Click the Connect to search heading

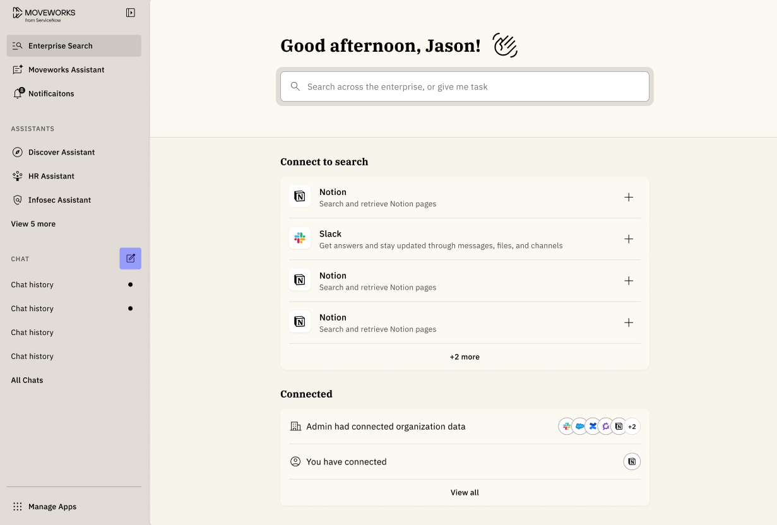[324, 162]
